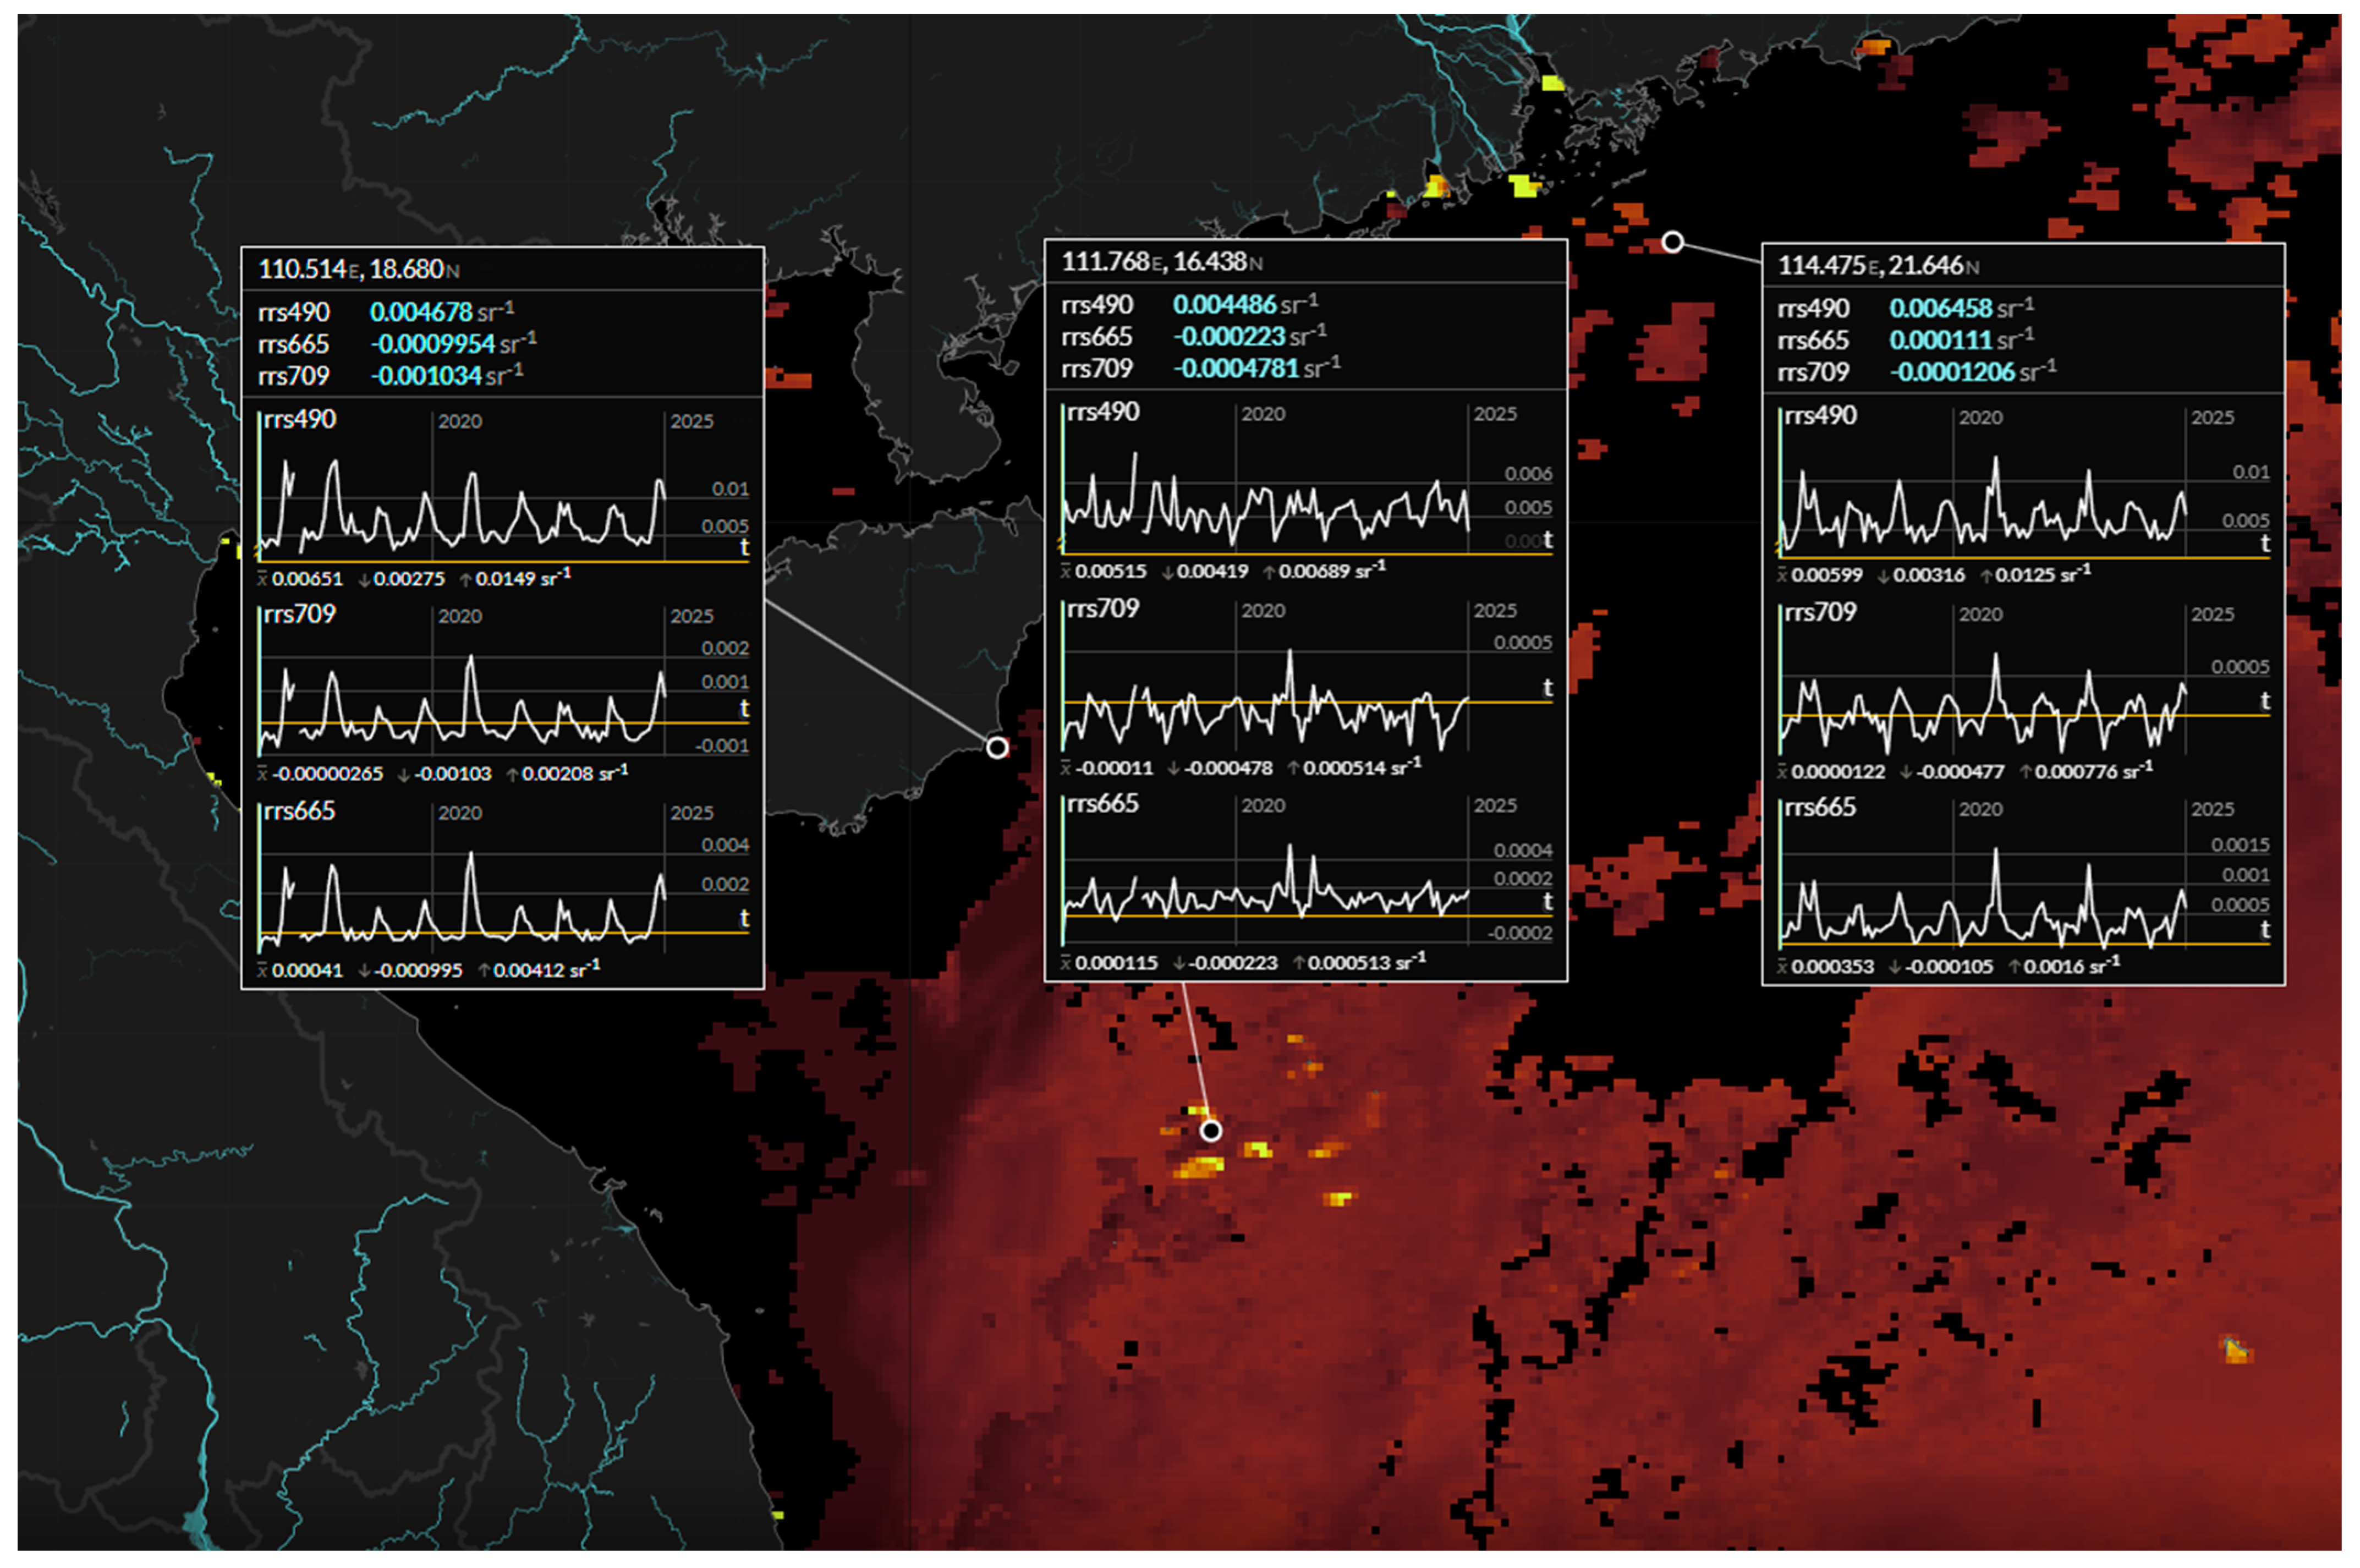Click the 110.514E, 18.680N coordinate header
Screen dimensions: 2360x1568
tap(358, 269)
